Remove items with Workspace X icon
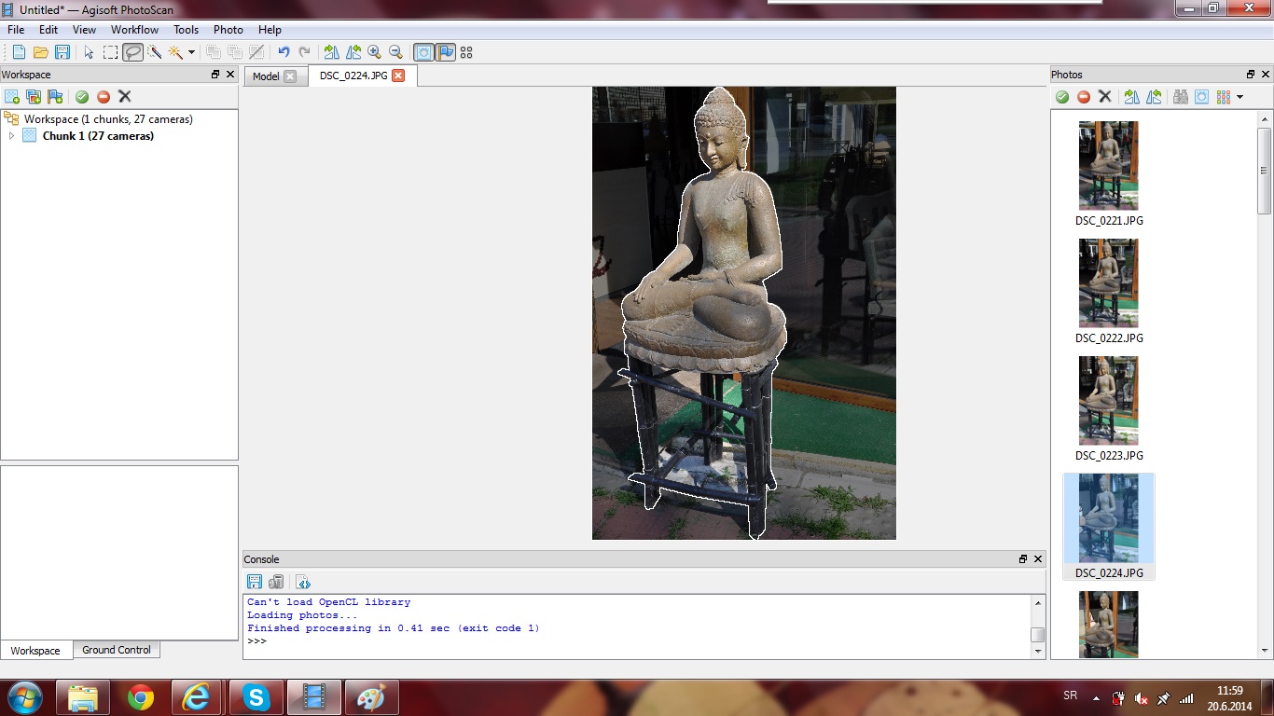1274x716 pixels. [125, 97]
